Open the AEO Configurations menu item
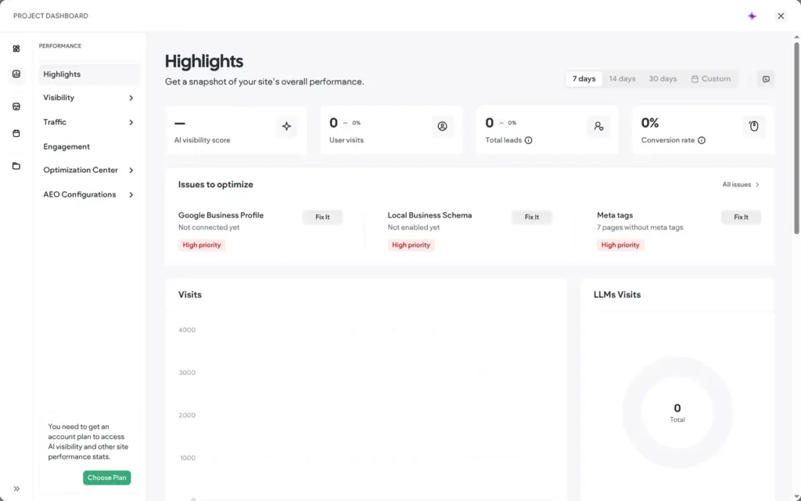801x501 pixels. [x=89, y=195]
